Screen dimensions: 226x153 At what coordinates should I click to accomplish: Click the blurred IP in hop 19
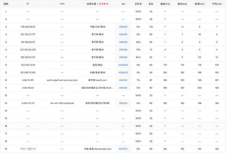[x=28, y=149]
